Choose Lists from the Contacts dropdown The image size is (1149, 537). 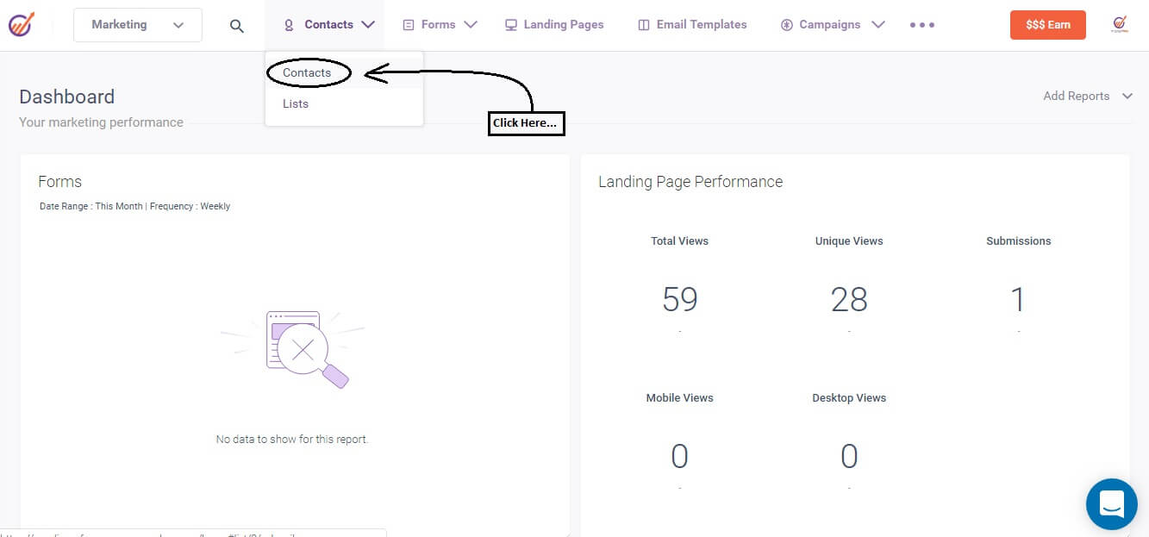[296, 103]
